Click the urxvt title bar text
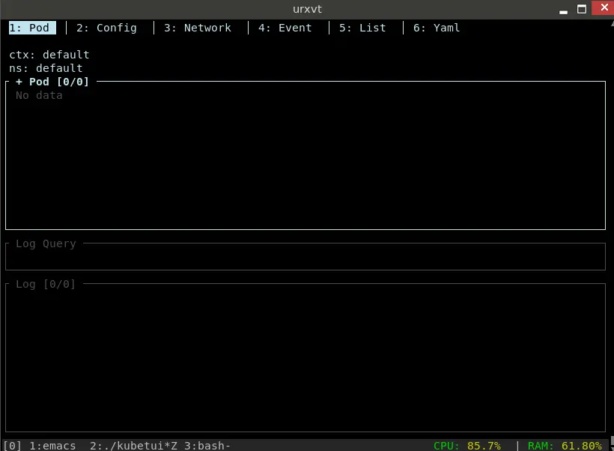 (306, 9)
